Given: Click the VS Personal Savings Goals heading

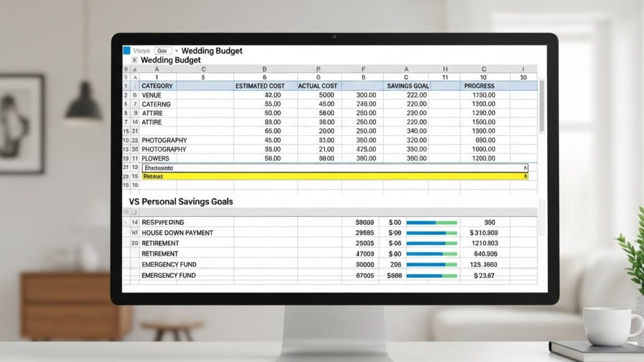Looking at the screenshot, I should click(x=180, y=202).
